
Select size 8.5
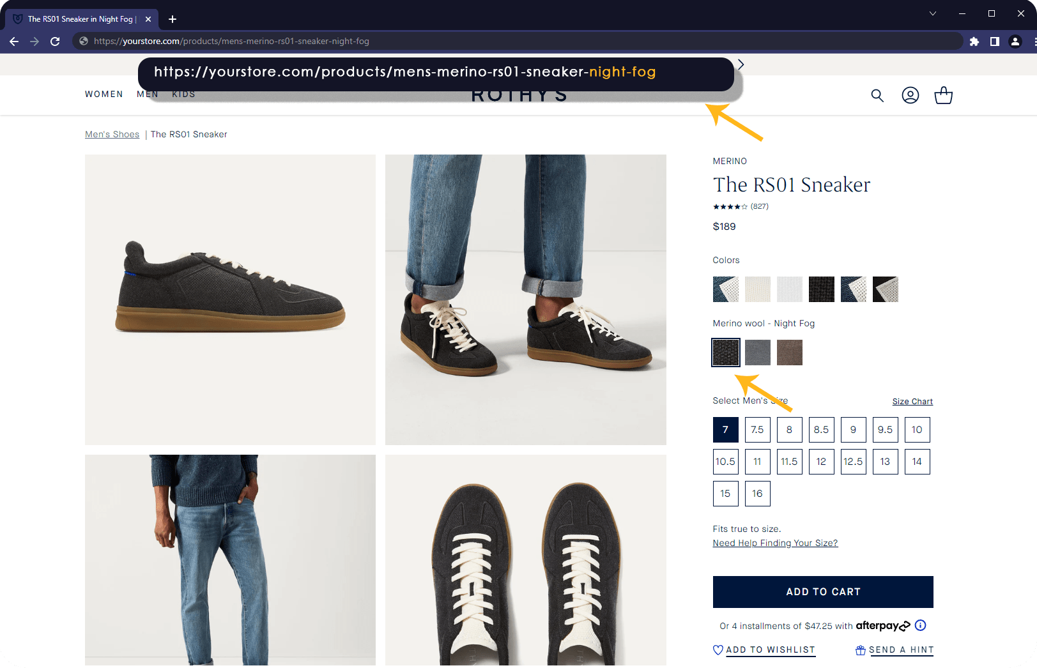pos(822,430)
